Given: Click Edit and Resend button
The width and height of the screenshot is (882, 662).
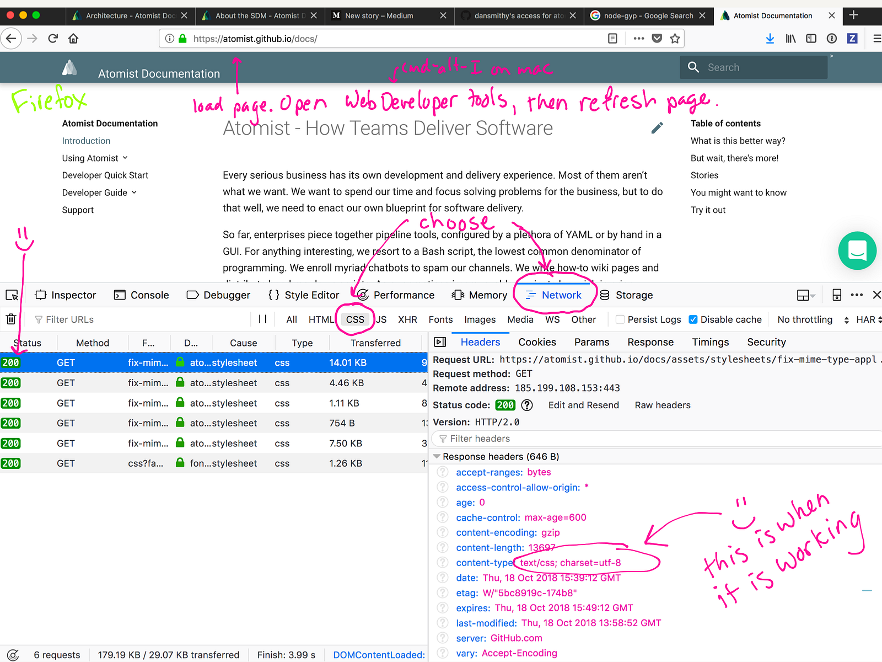Looking at the screenshot, I should point(583,405).
